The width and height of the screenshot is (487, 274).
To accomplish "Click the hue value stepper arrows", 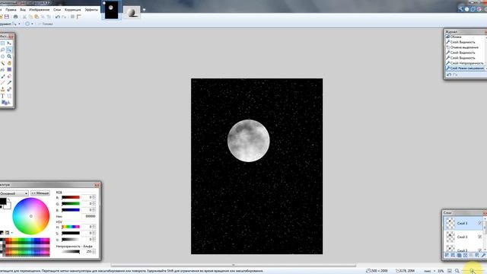I will pyautogui.click(x=94, y=227).
